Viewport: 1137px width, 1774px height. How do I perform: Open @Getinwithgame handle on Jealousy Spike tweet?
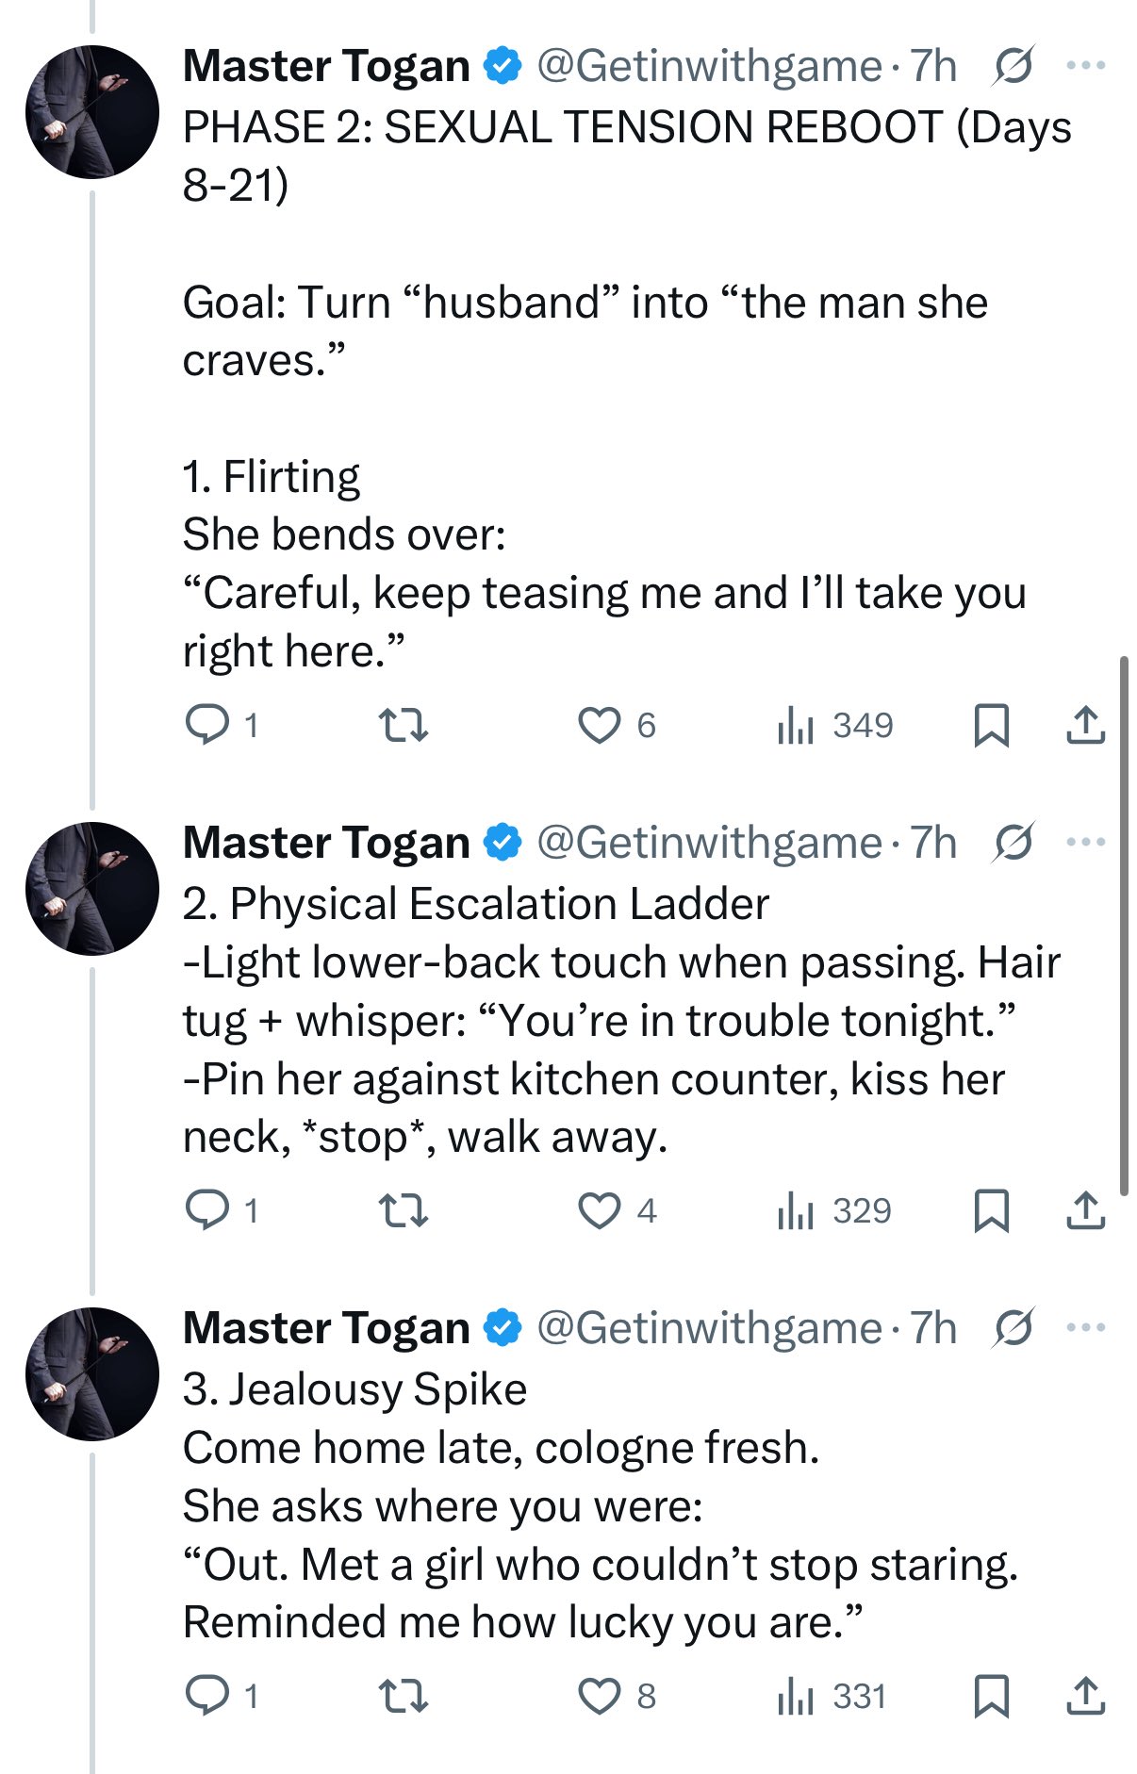coord(709,1328)
